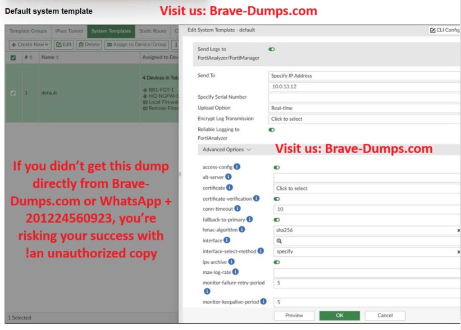This screenshot has height=330, width=461.
Task: Click info icon beside alt-server
Action: tap(229, 177)
